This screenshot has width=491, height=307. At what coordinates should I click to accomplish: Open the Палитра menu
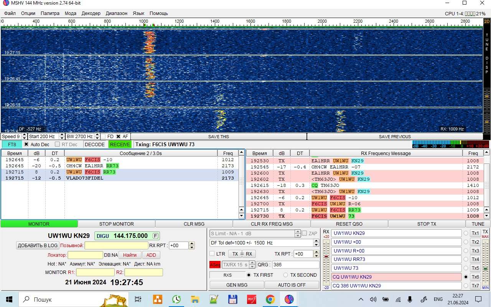point(50,13)
